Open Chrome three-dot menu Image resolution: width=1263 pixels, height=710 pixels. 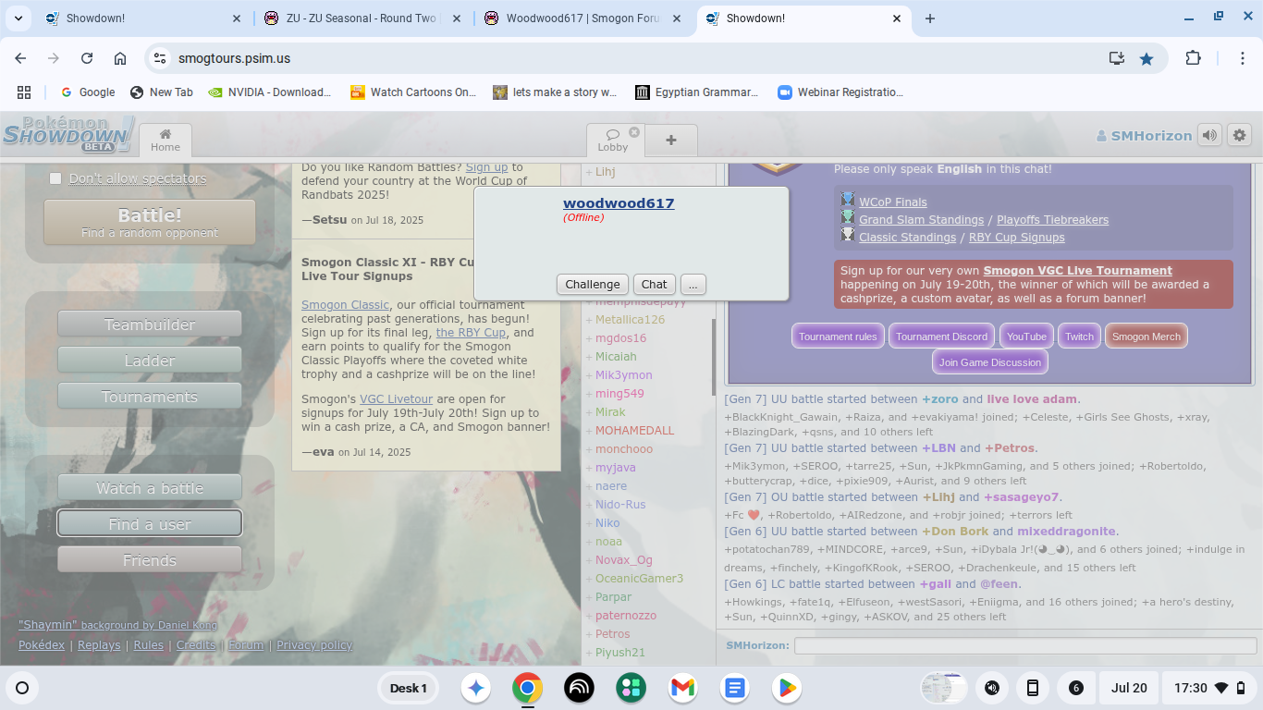(x=1244, y=58)
